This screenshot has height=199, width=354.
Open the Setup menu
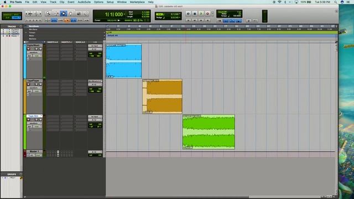coord(110,2)
